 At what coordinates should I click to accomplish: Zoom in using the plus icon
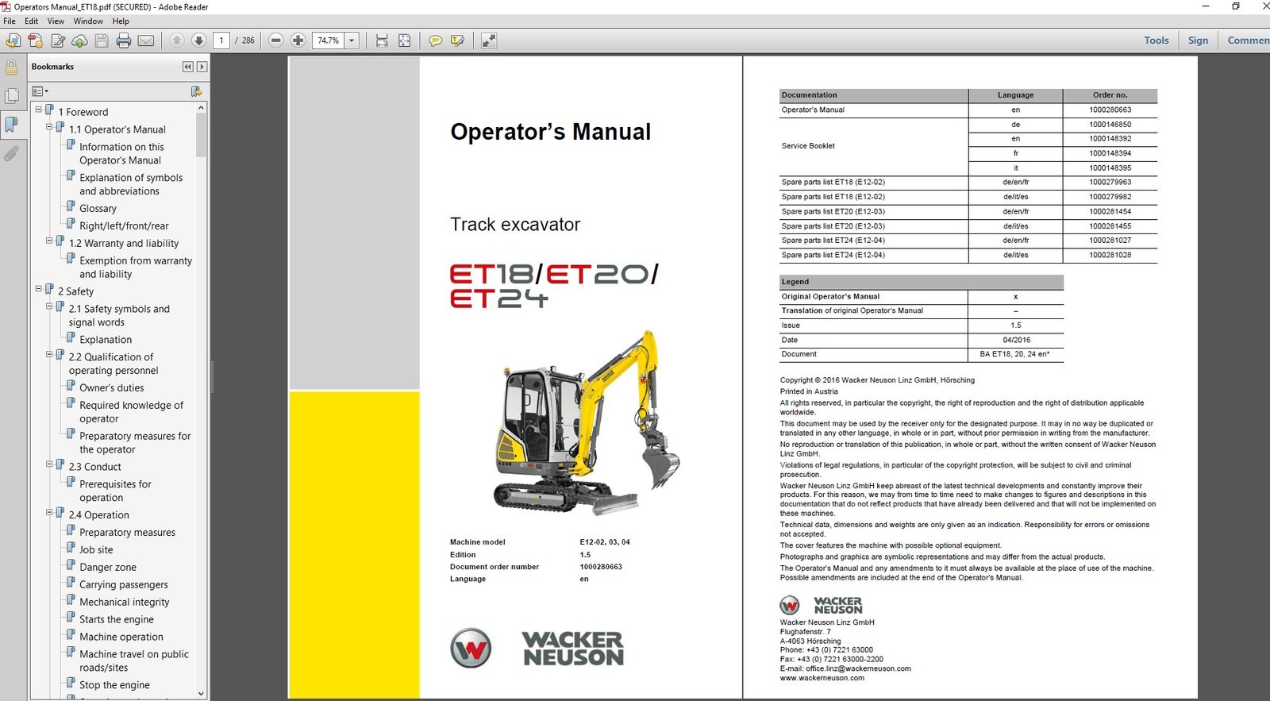(x=298, y=40)
